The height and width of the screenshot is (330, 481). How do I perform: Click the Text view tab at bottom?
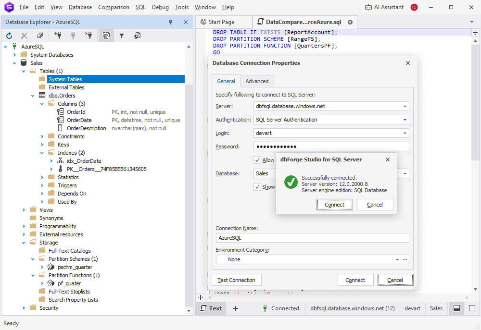pyautogui.click(x=211, y=308)
